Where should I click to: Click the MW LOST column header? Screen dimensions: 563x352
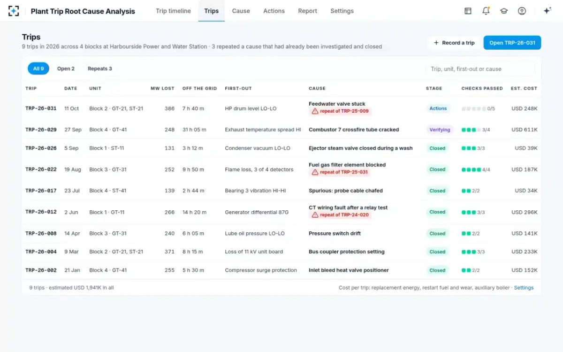click(162, 88)
